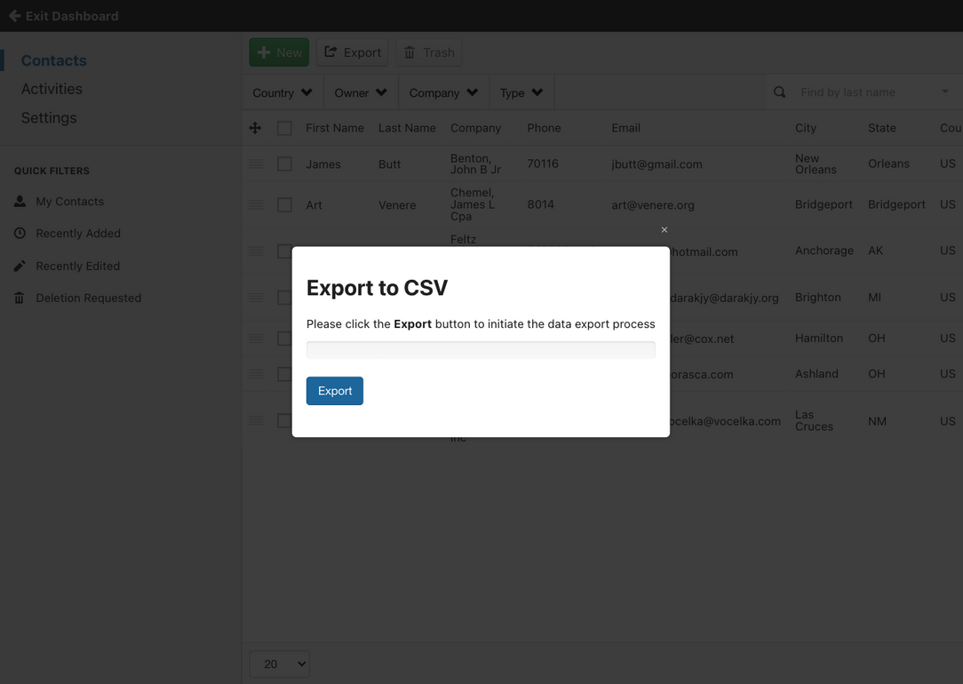Viewport: 963px width, 684px height.
Task: Expand the Company filter dropdown
Action: point(443,92)
